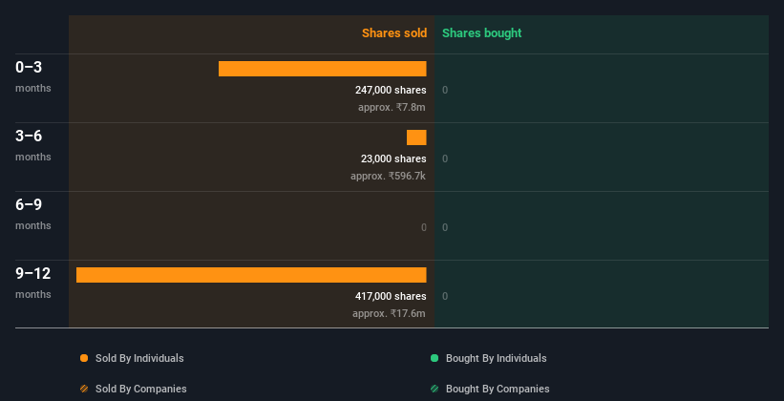The image size is (784, 401).
Task: Click the Shares sold column header
Action: 394,33
